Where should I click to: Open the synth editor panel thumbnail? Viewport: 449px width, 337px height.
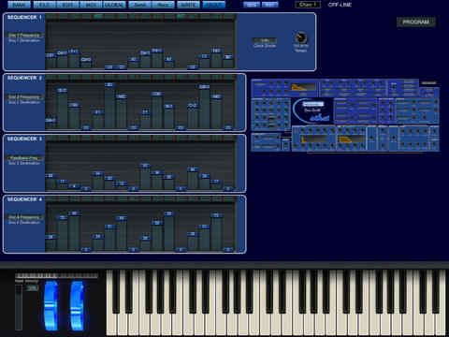tap(345, 115)
